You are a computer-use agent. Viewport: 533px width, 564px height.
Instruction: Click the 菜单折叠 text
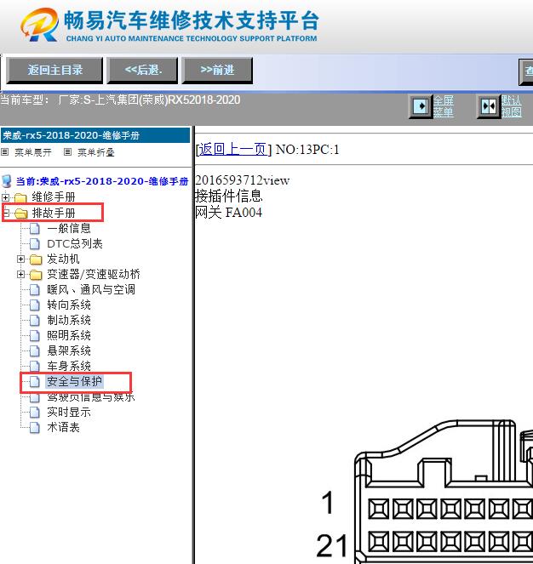[96, 152]
